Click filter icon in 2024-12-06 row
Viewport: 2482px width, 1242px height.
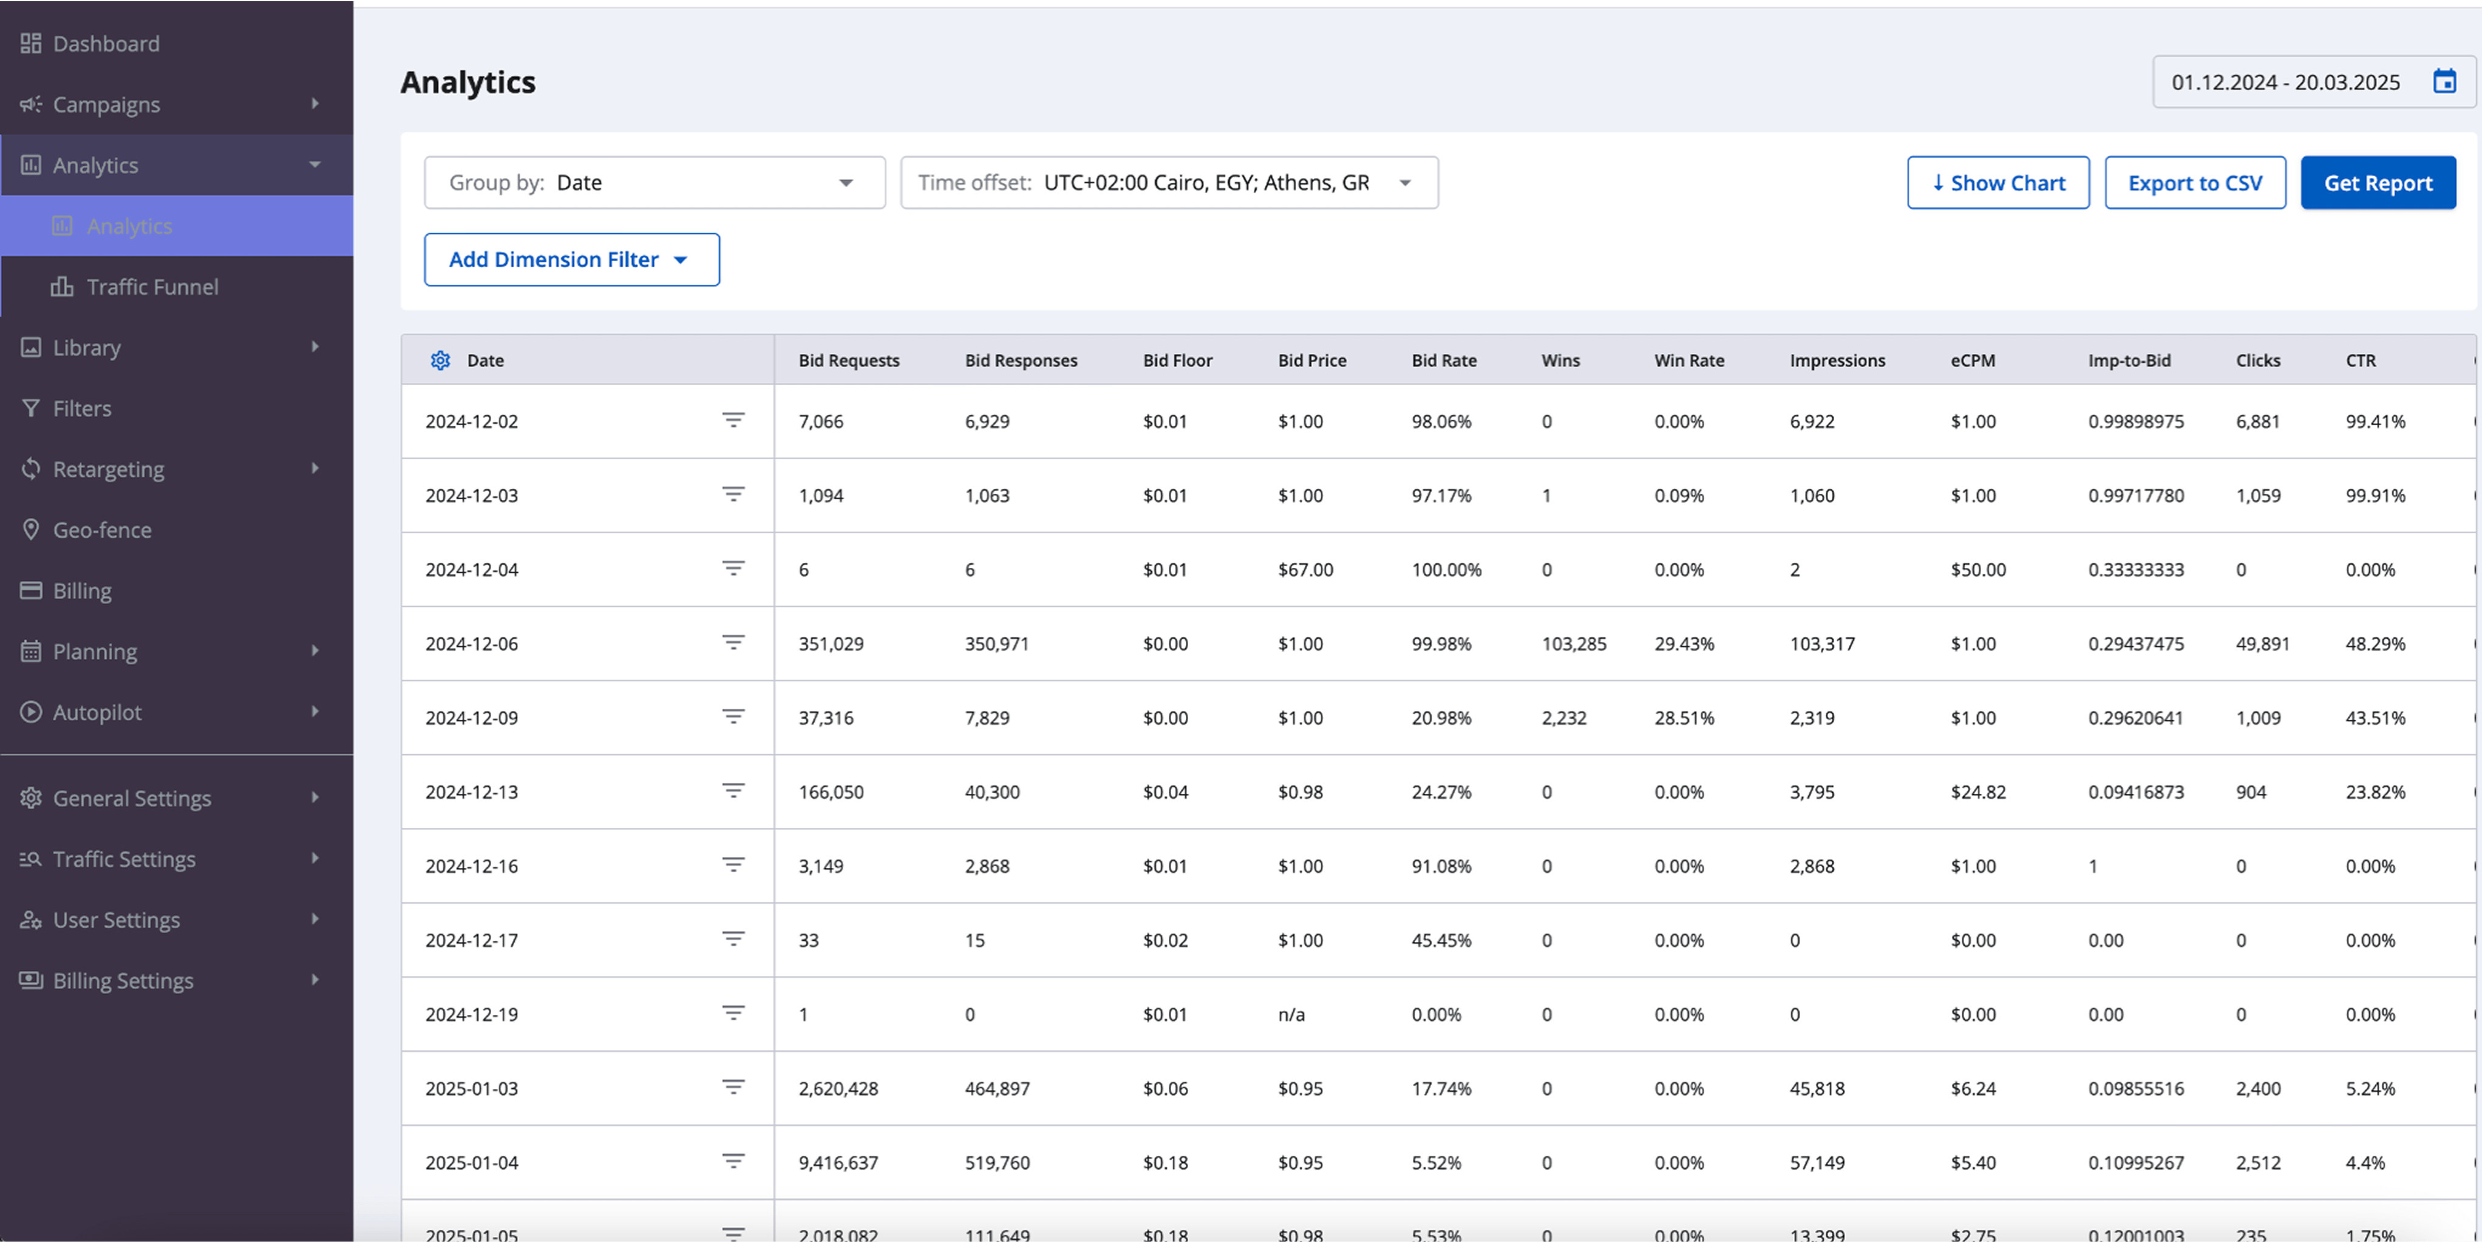click(x=733, y=643)
